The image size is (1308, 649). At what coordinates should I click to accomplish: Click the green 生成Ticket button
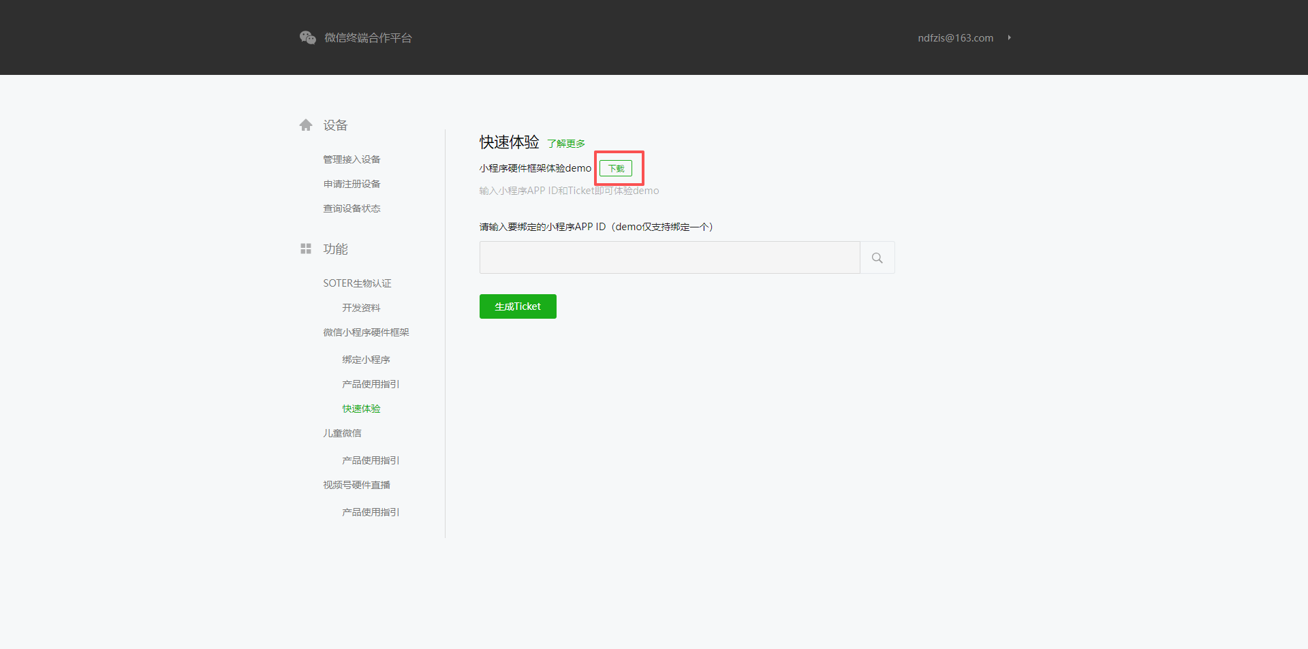tap(518, 306)
